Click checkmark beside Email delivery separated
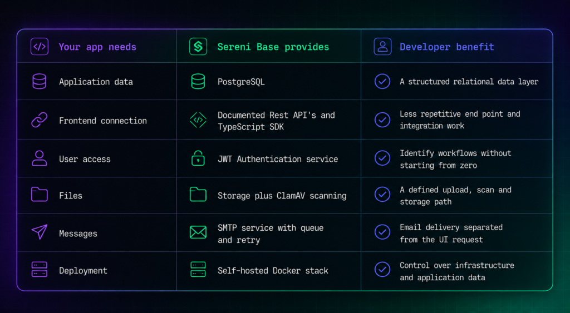 point(382,232)
